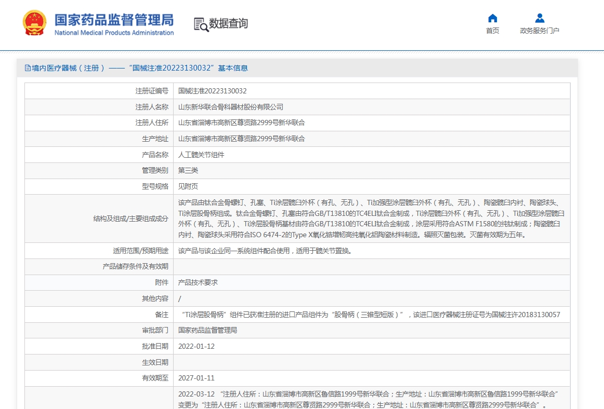Click the 首页 label

[x=492, y=31]
